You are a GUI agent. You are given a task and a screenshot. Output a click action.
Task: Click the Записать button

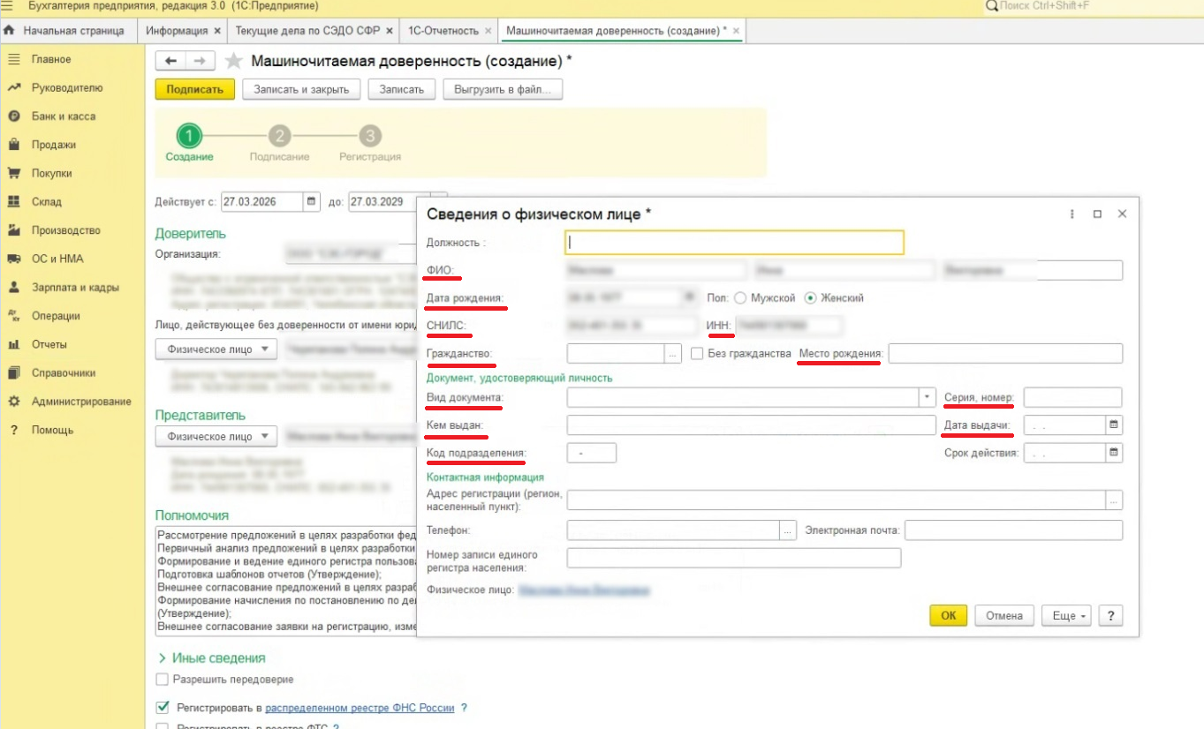coord(402,89)
